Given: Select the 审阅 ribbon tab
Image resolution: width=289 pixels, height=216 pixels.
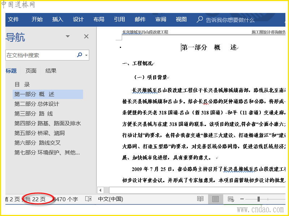Looking at the screenshot, I should click(x=161, y=19).
